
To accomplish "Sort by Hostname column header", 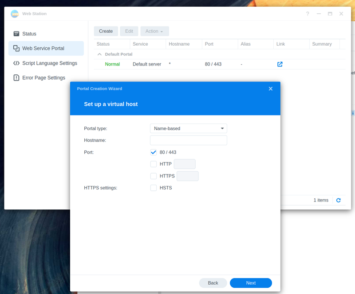I will coord(184,44).
